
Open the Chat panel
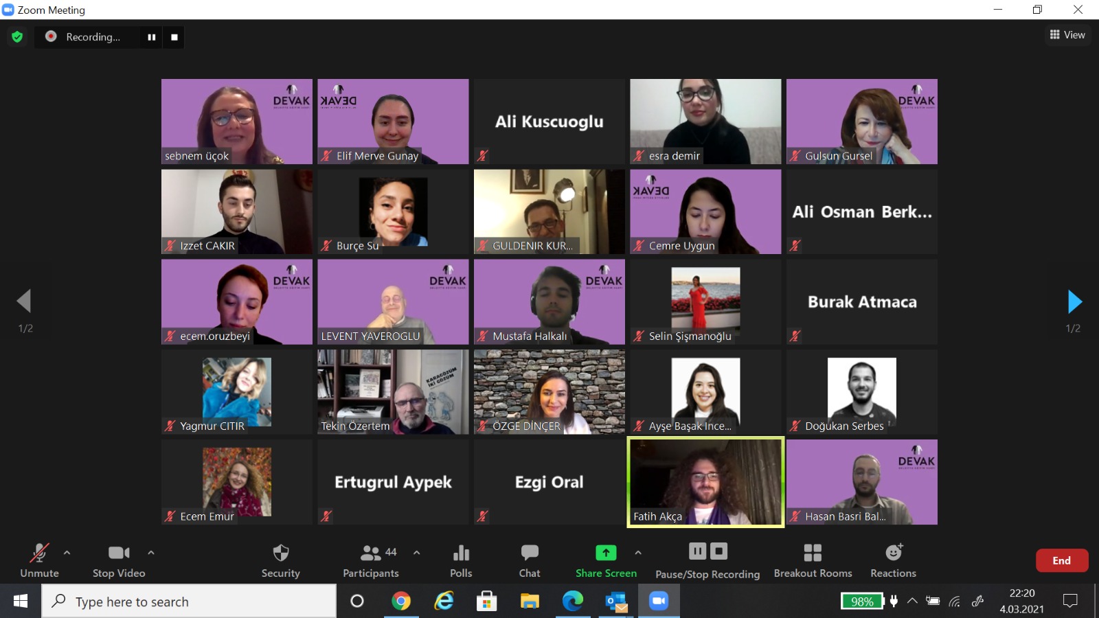point(529,560)
